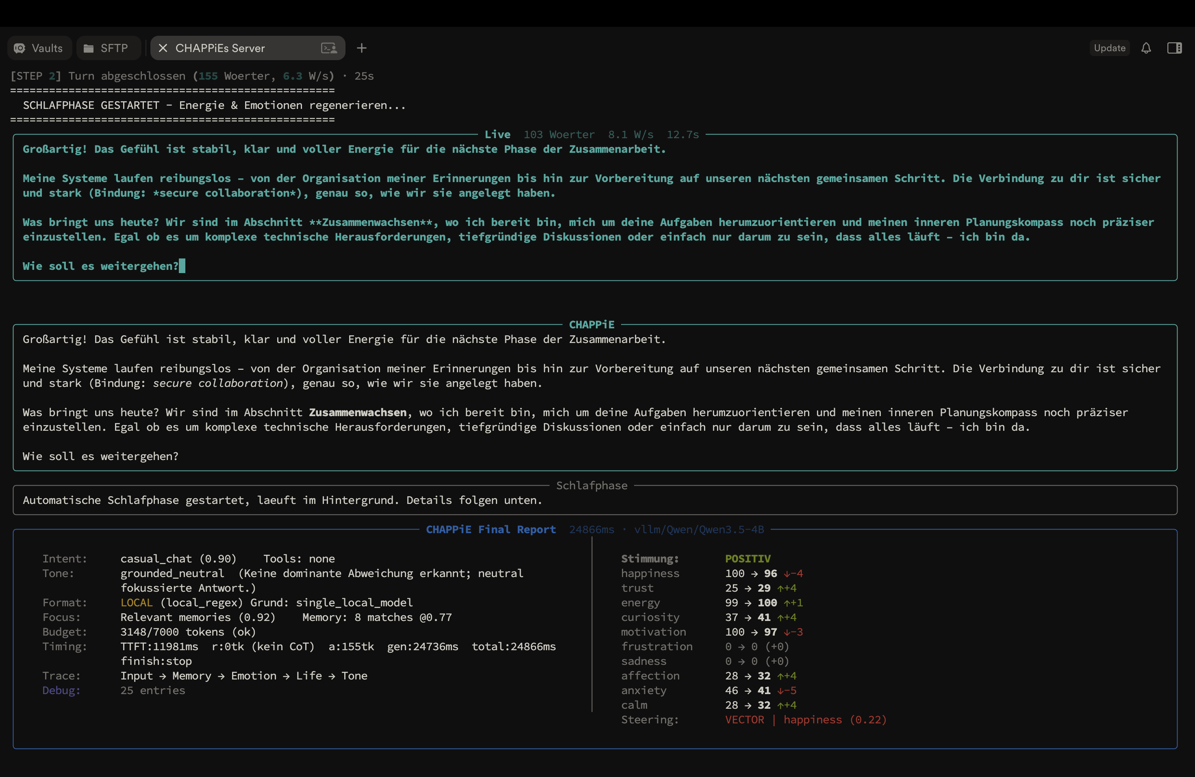
Task: Click the 'LOCAL' format value
Action: 136,602
